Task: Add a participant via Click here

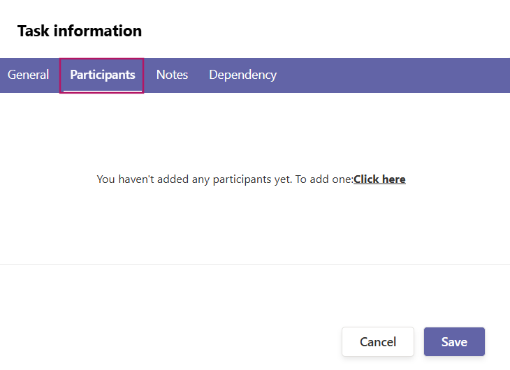Action: (379, 179)
